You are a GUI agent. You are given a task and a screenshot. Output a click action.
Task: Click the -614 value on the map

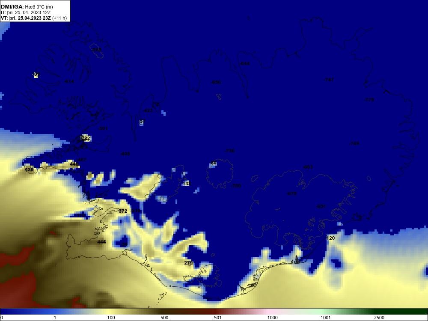69,81
